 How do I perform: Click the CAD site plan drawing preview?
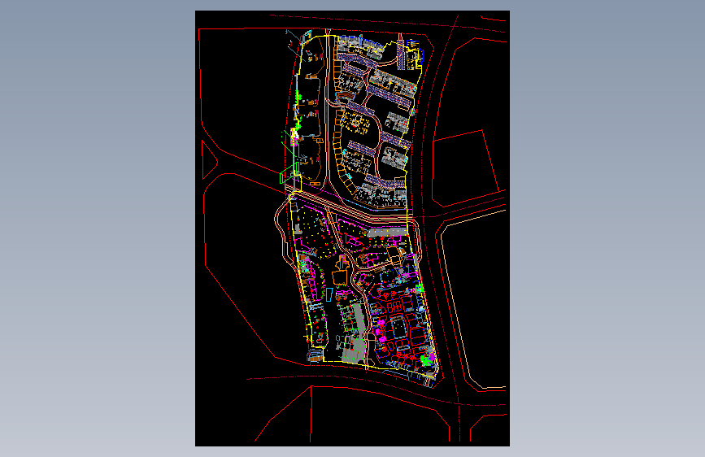pos(352,228)
